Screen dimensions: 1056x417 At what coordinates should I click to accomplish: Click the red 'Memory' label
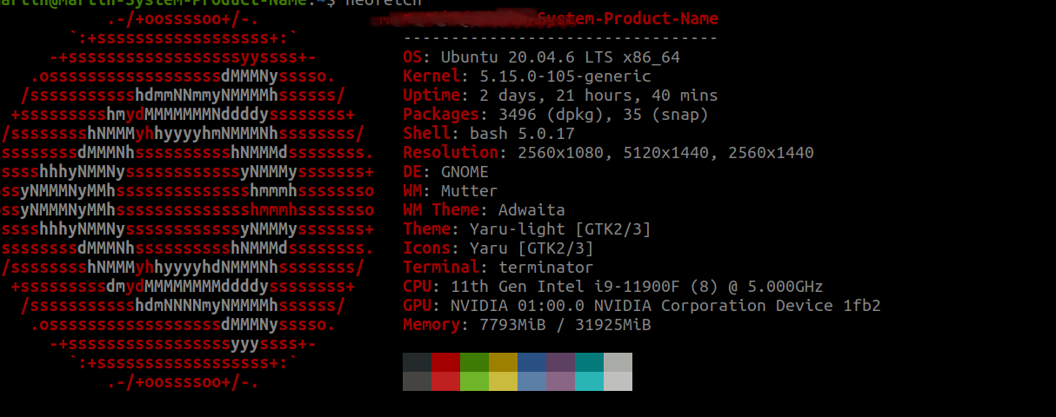click(431, 325)
